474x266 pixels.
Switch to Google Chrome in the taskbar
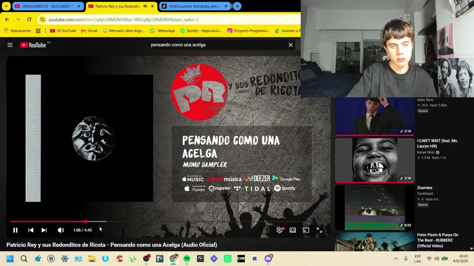coord(173,259)
